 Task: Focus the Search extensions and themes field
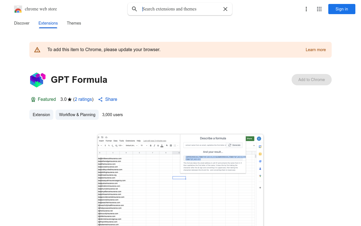180,9
